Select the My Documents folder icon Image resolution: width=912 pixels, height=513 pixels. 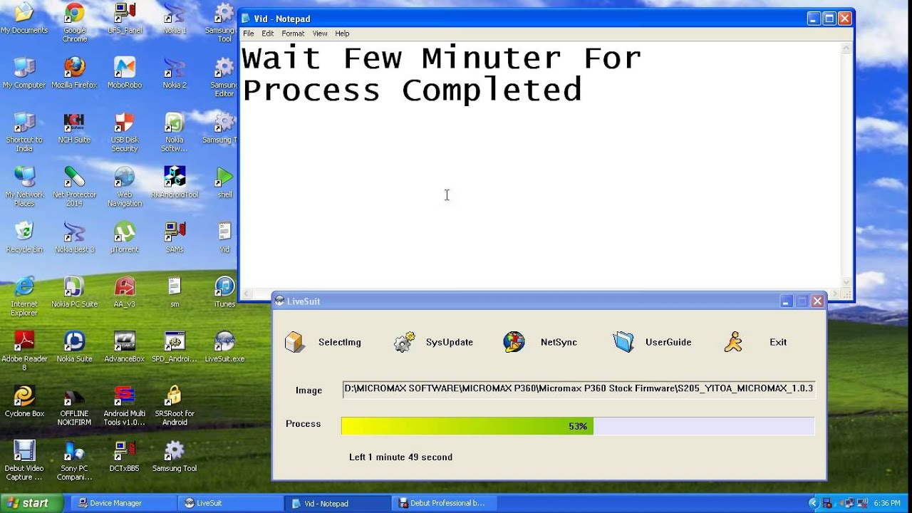click(x=24, y=18)
